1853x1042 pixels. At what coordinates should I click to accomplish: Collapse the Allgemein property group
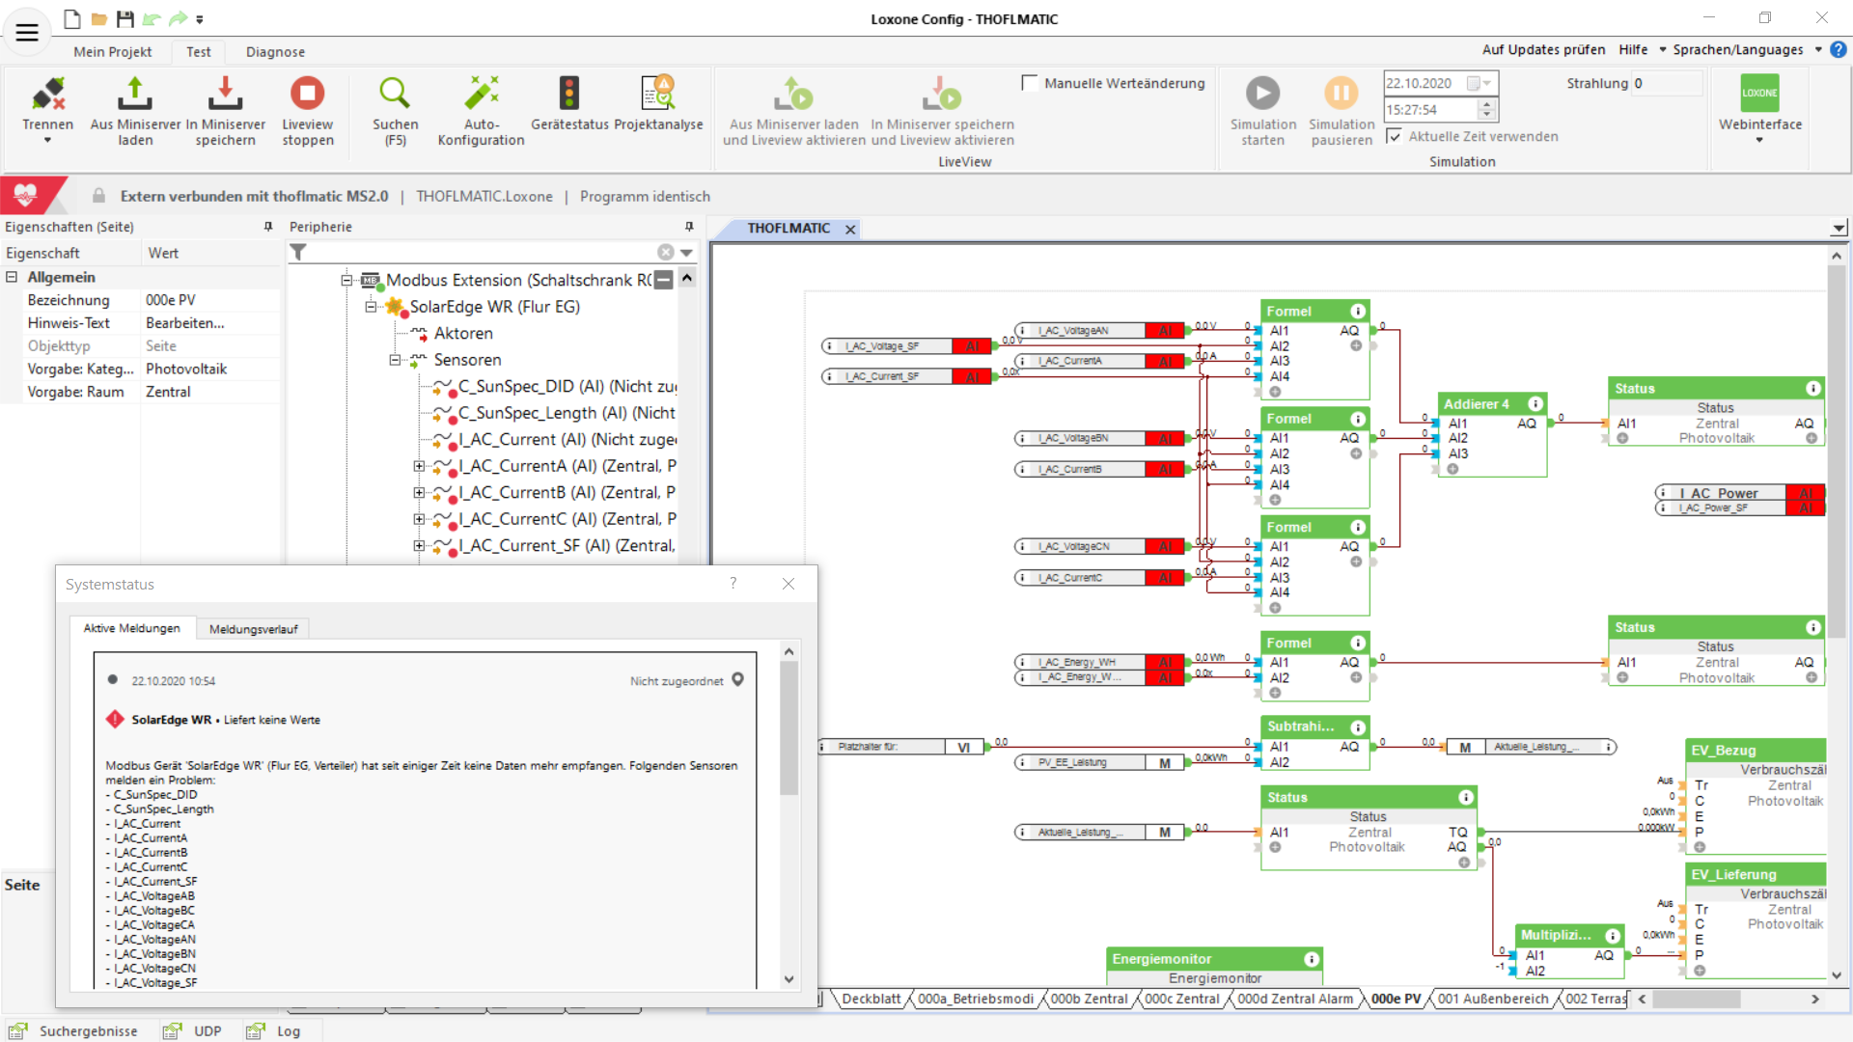(12, 277)
